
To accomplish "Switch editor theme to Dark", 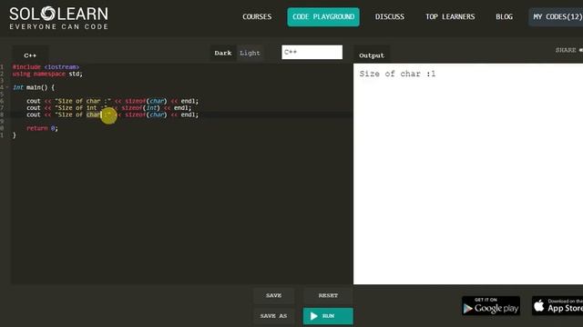I will coord(223,53).
